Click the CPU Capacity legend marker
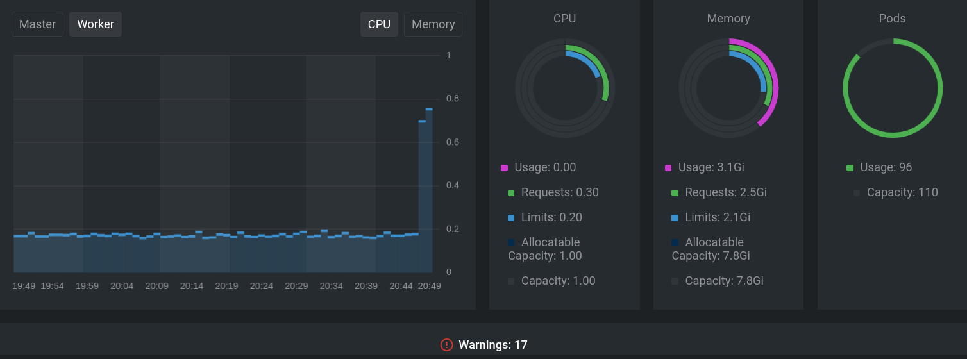Image resolution: width=967 pixels, height=359 pixels. coord(511,281)
